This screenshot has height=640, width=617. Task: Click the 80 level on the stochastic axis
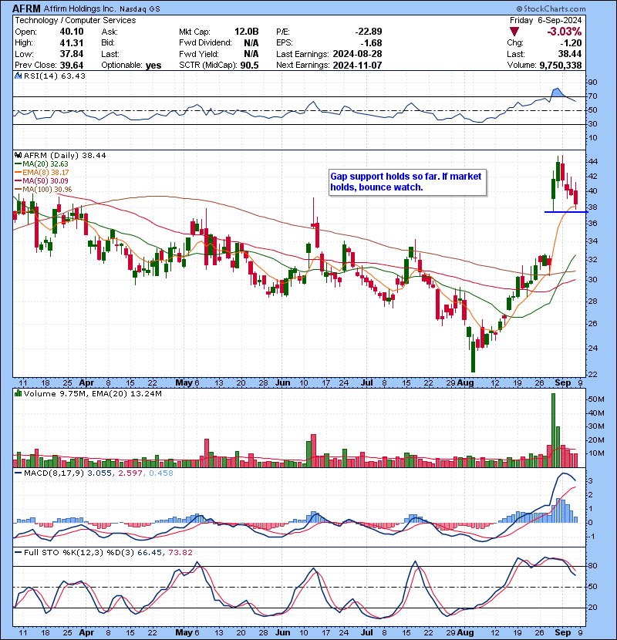click(592, 566)
